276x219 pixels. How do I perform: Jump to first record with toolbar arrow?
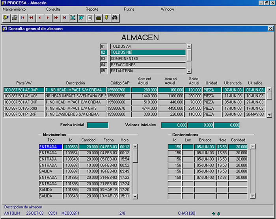pyautogui.click(x=23, y=18)
